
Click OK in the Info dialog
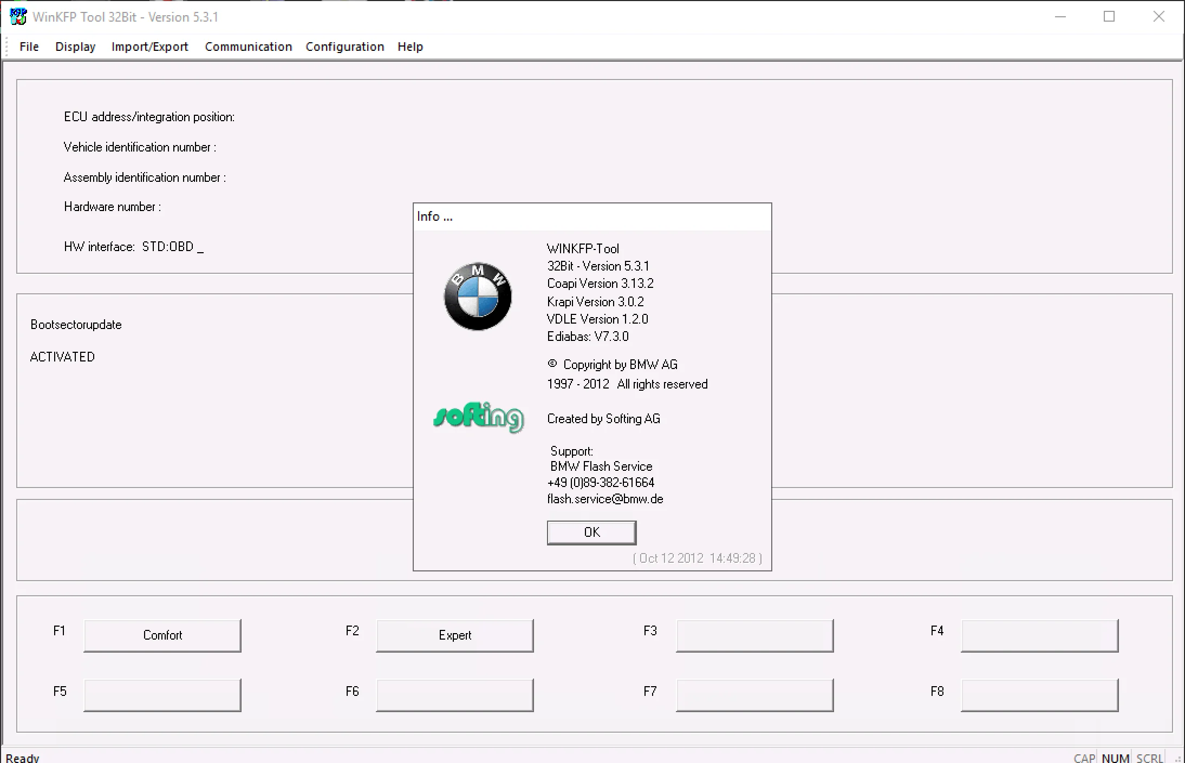(592, 532)
